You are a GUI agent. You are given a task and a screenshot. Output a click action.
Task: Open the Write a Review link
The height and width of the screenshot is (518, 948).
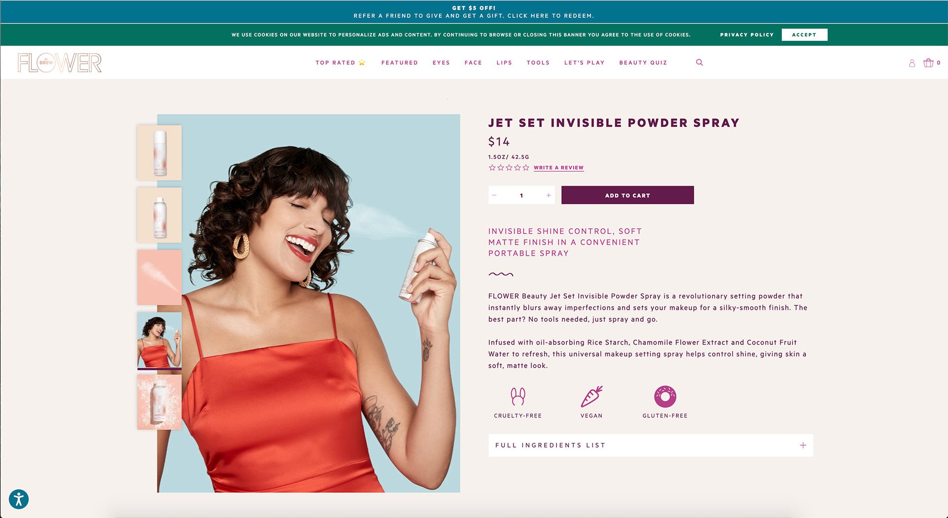coord(558,168)
